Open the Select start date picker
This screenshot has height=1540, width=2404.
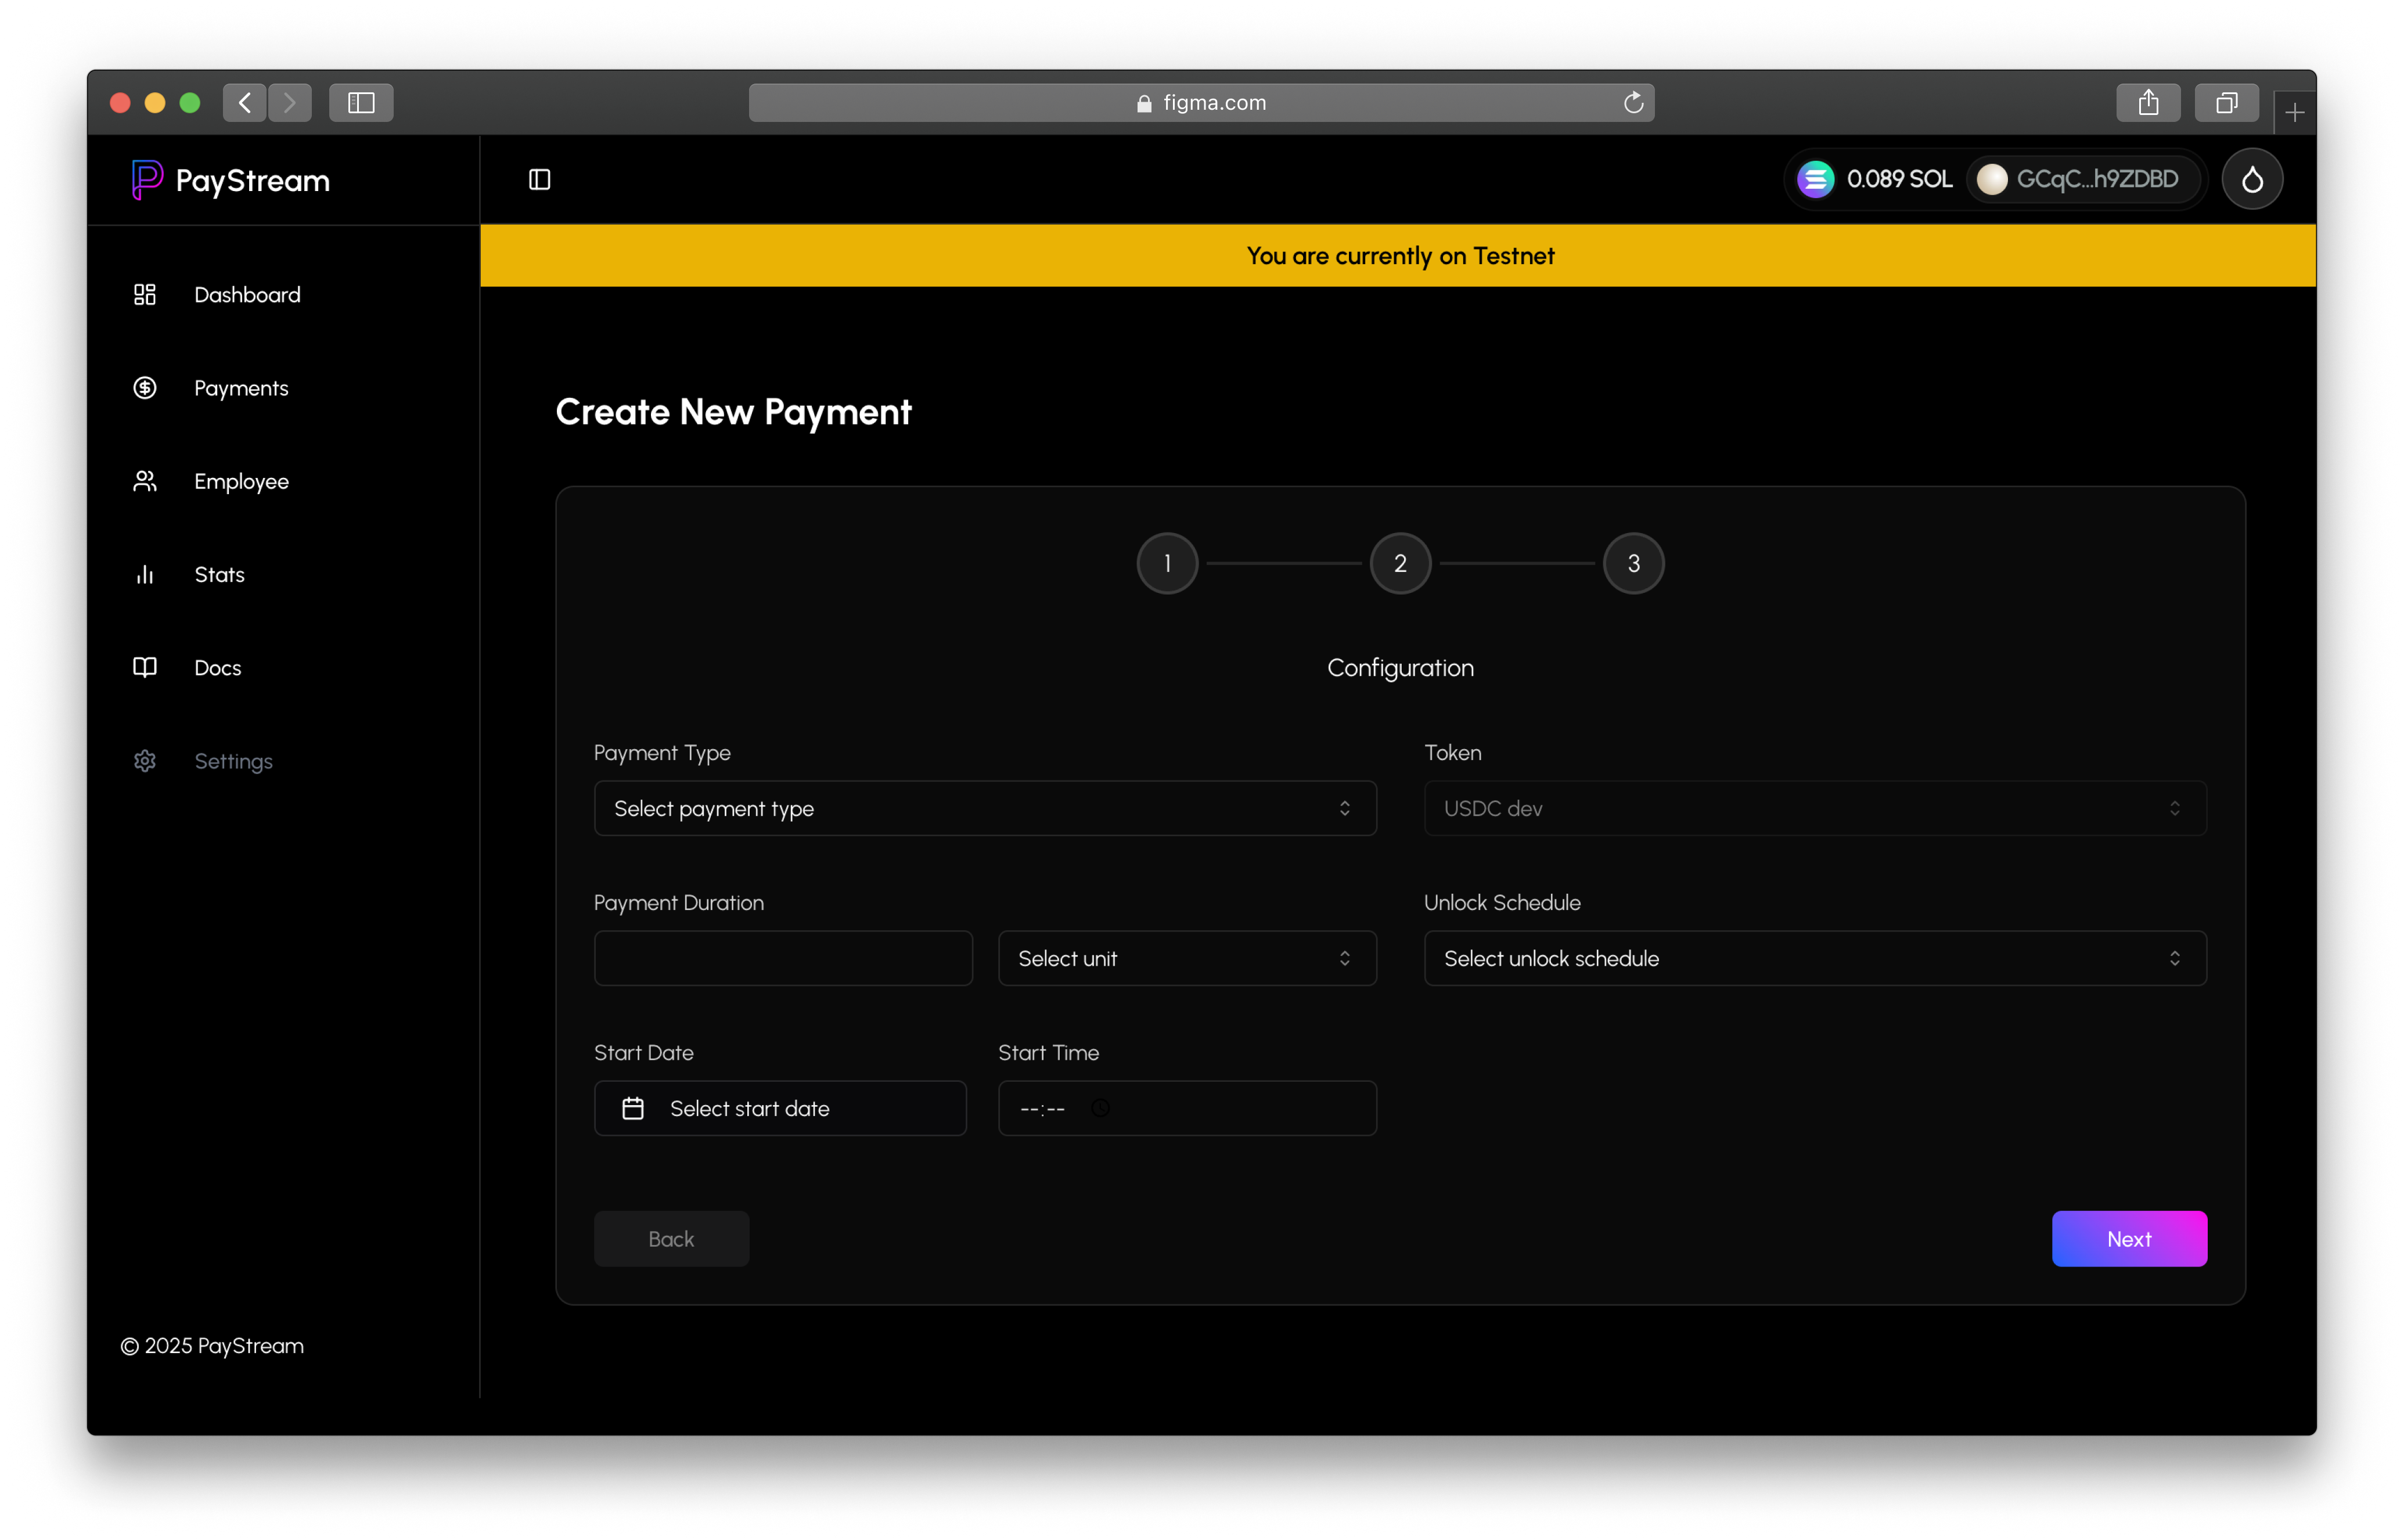[779, 1108]
